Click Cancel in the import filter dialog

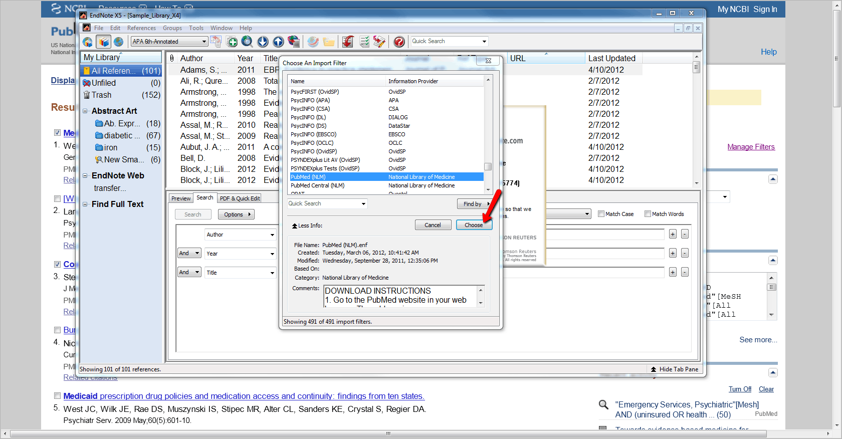pyautogui.click(x=433, y=225)
